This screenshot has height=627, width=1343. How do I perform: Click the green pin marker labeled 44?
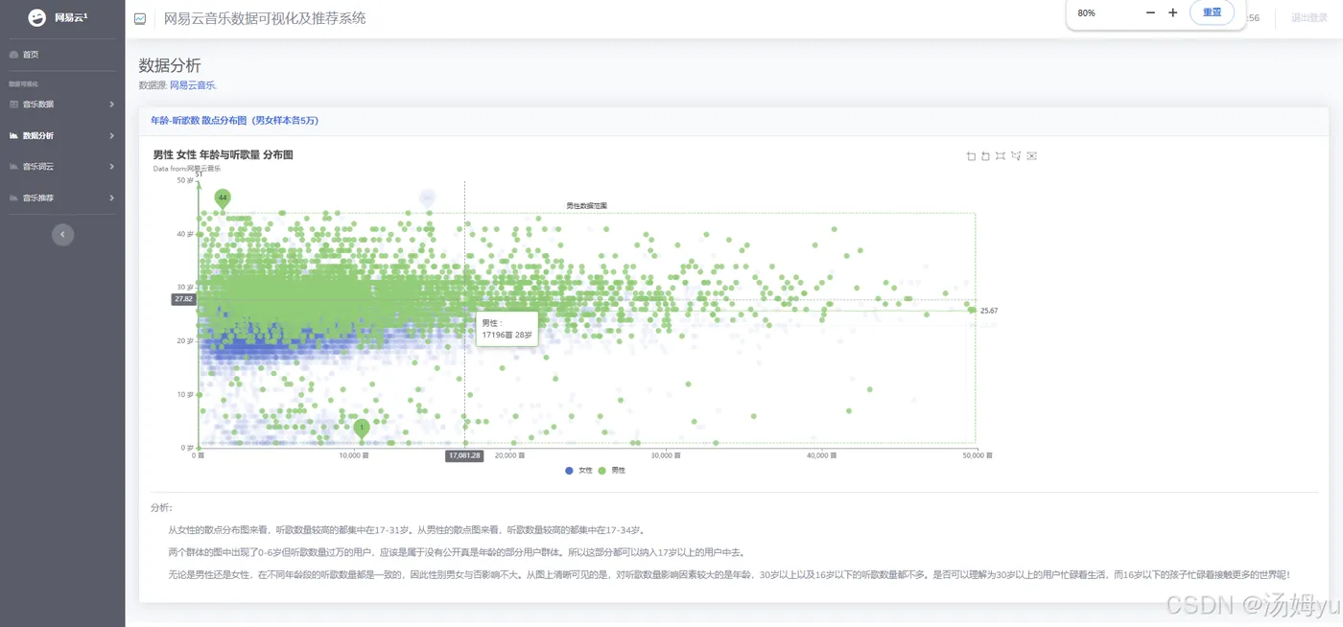223,198
